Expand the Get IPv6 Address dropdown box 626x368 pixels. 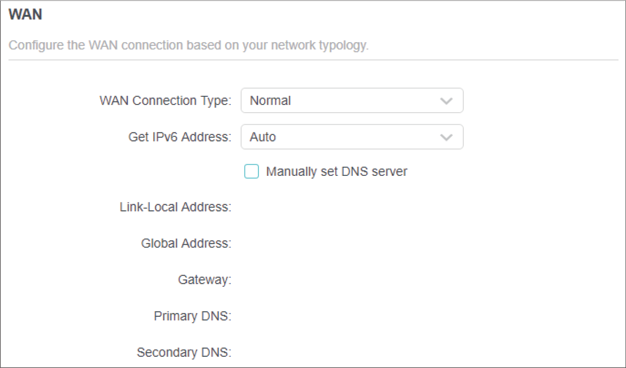351,137
